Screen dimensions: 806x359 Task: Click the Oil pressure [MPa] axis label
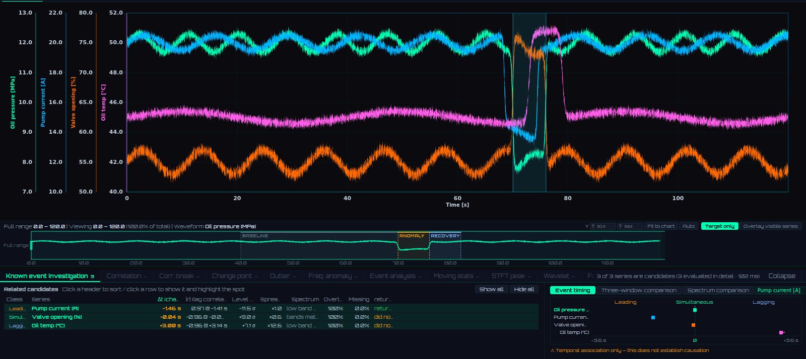coord(13,103)
